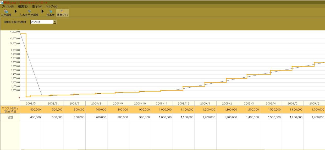This screenshot has width=325, height=150.
Task: Select the サンプル銀行 普通預金 row label
Action: coord(10,110)
